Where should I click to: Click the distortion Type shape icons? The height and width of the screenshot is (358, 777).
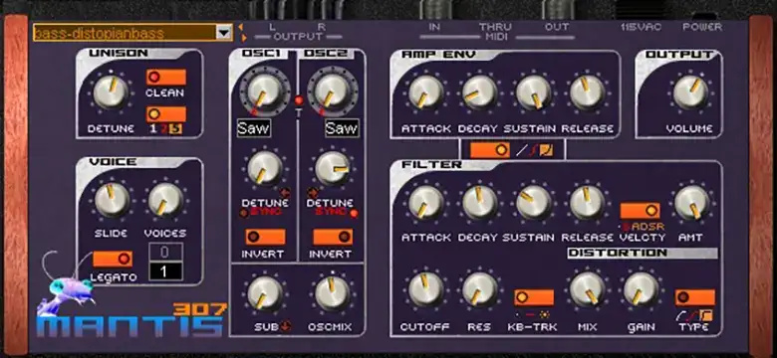click(x=694, y=315)
